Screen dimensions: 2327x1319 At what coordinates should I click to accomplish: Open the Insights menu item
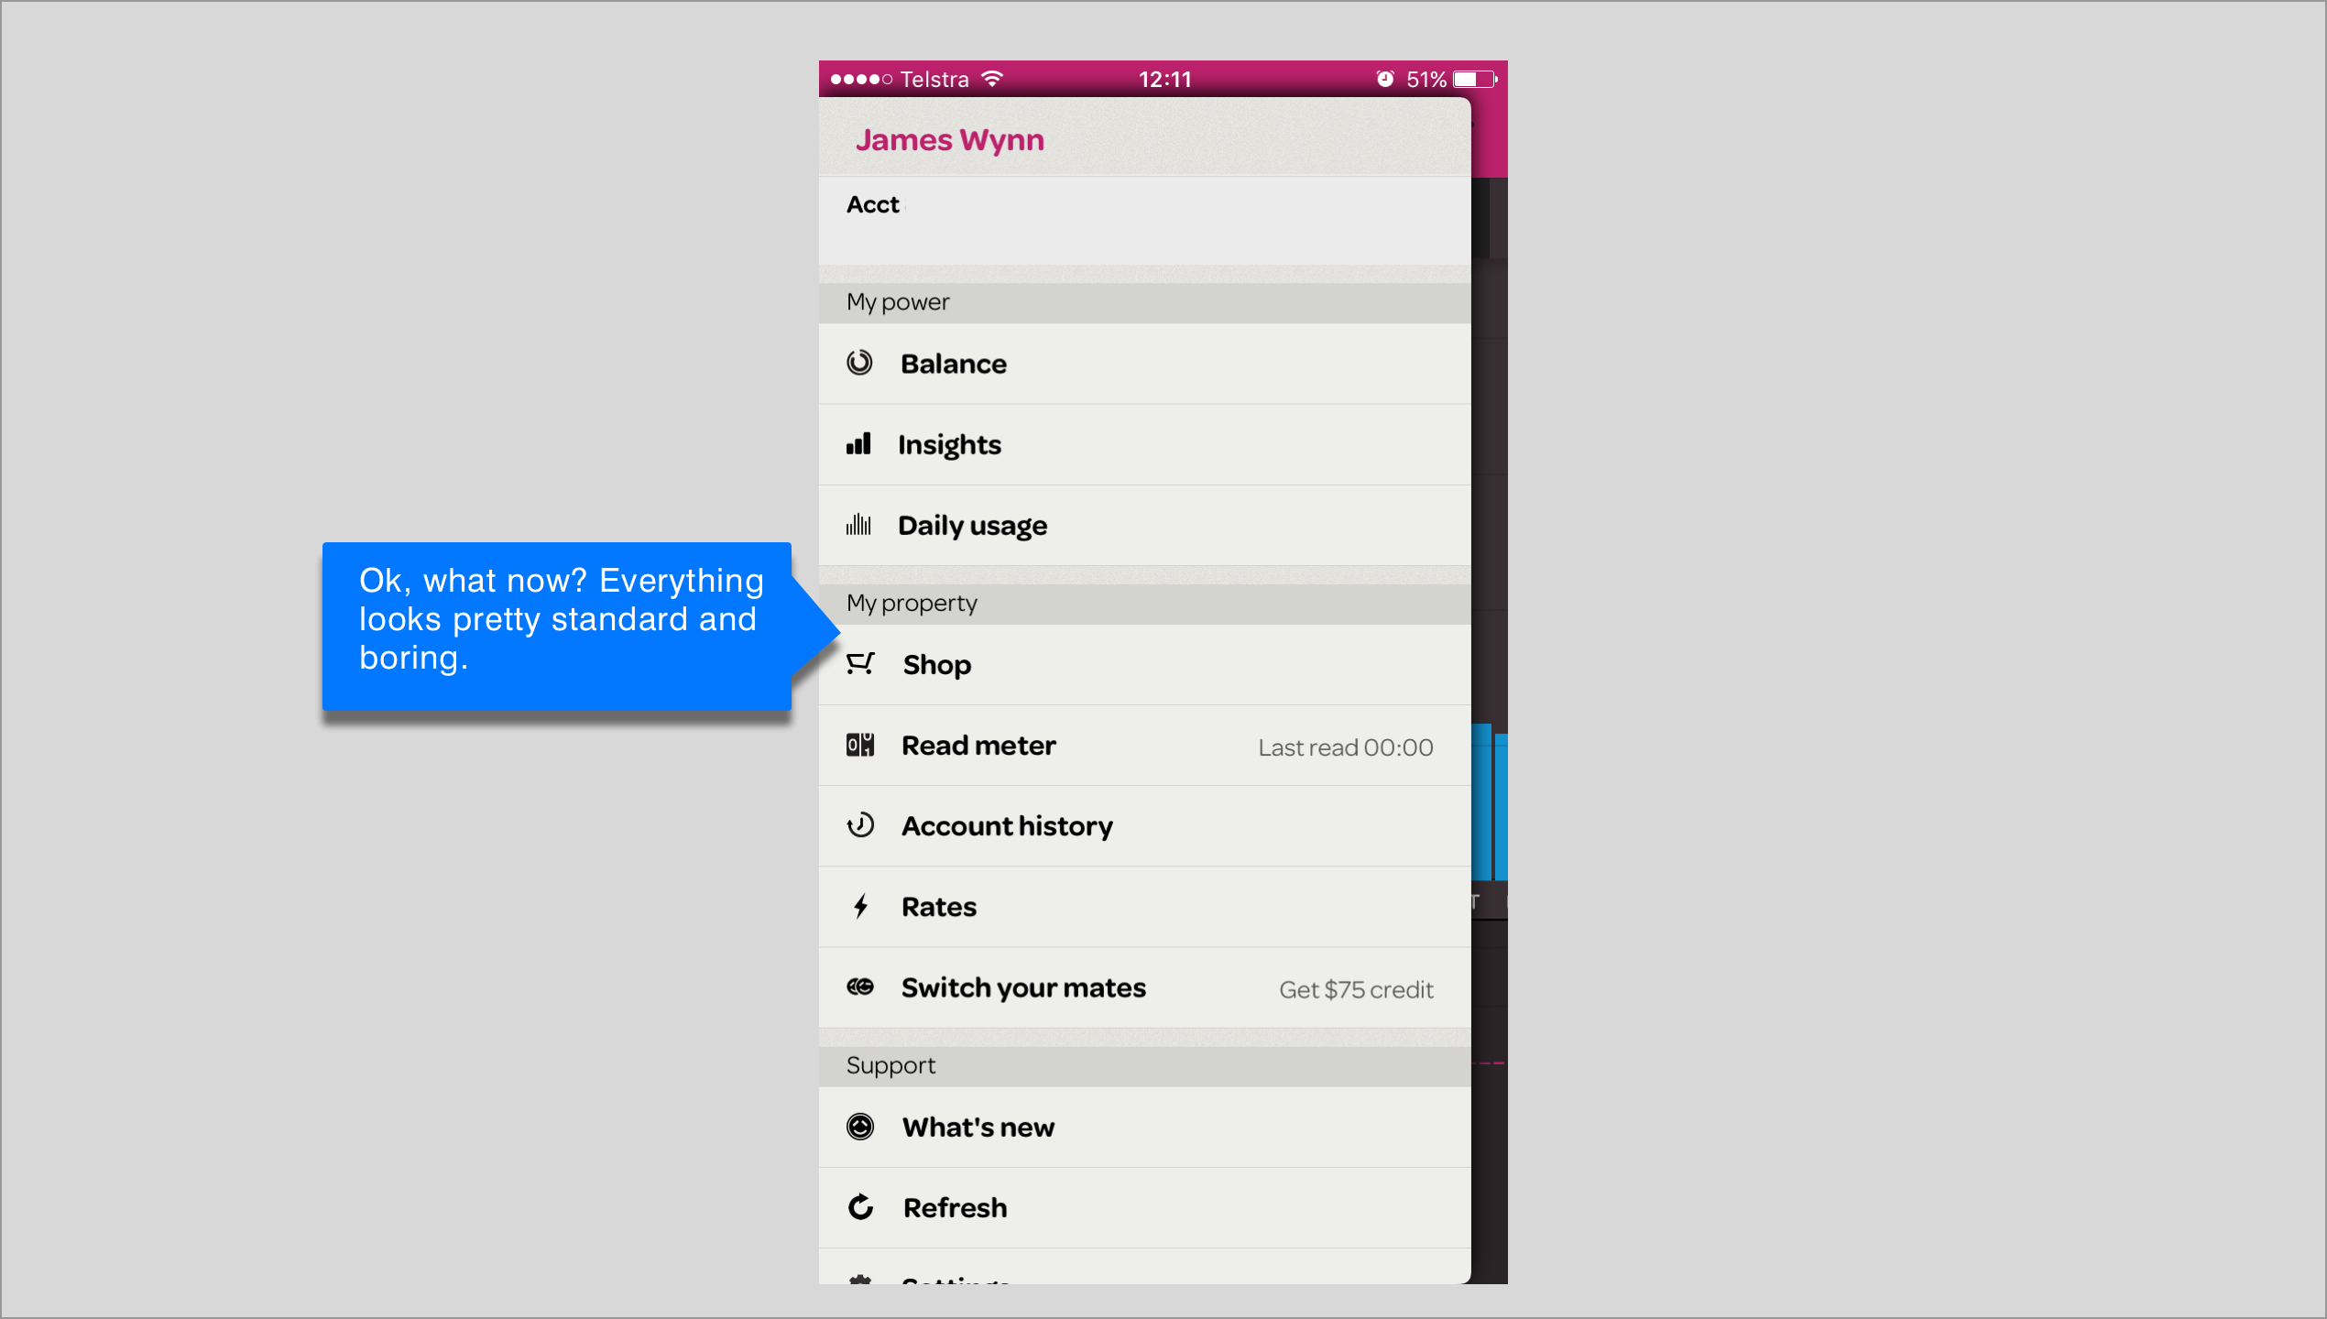[949, 444]
